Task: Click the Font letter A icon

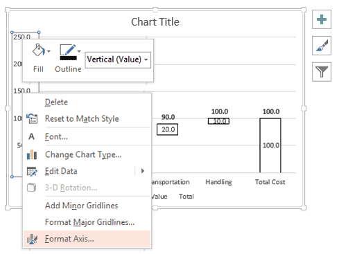Action: click(32, 136)
